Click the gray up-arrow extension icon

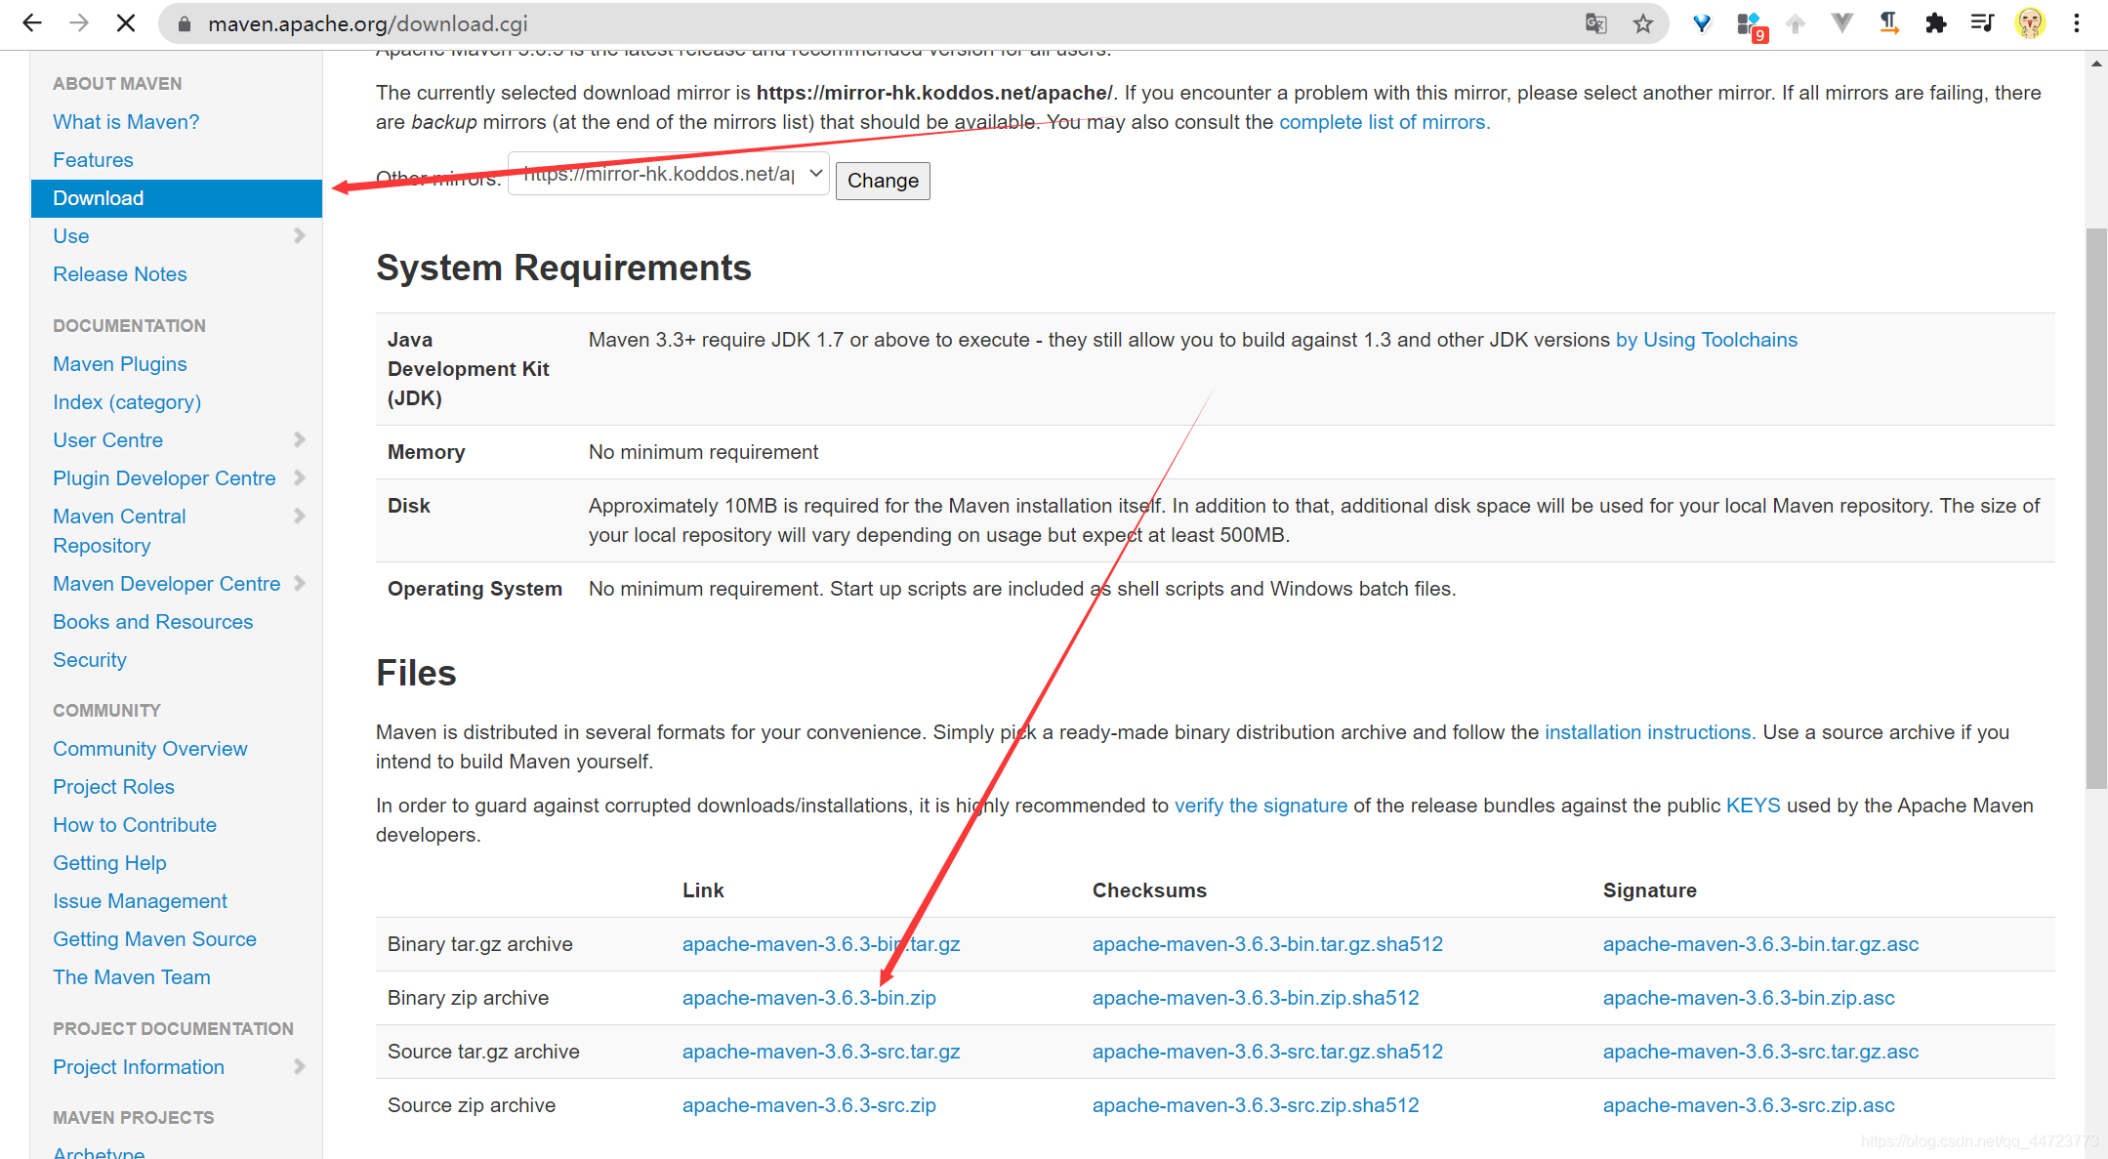click(1796, 23)
